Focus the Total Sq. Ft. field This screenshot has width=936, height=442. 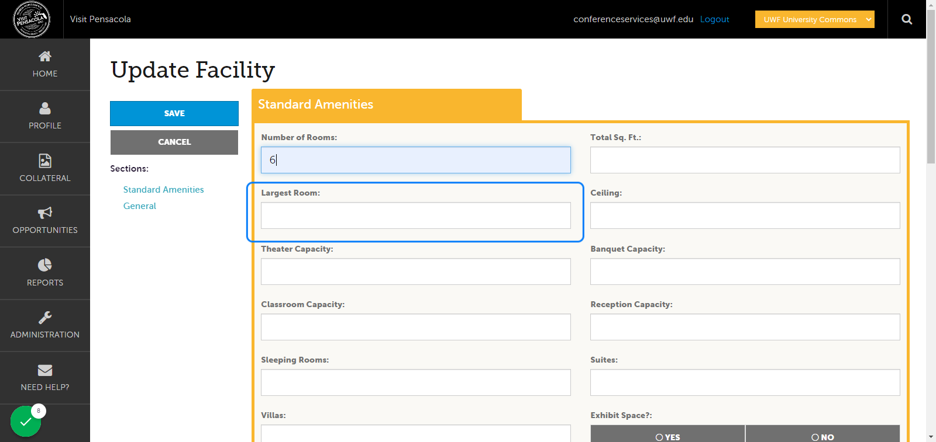(x=745, y=160)
